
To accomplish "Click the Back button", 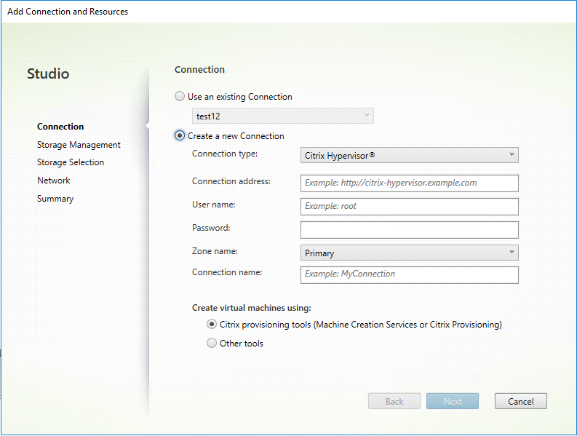I will click(394, 401).
